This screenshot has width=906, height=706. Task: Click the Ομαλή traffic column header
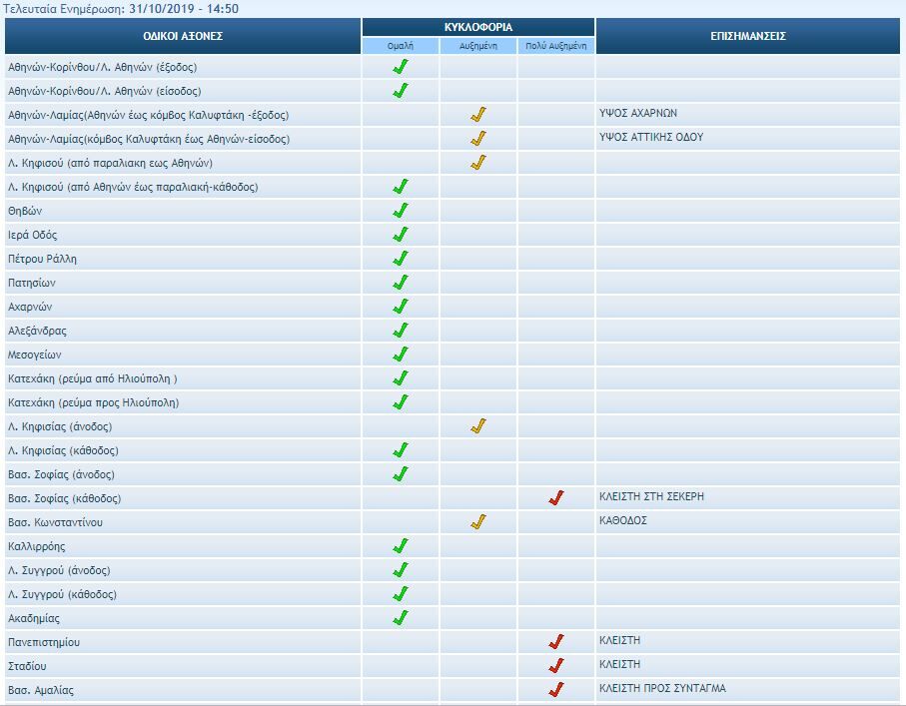click(x=401, y=46)
